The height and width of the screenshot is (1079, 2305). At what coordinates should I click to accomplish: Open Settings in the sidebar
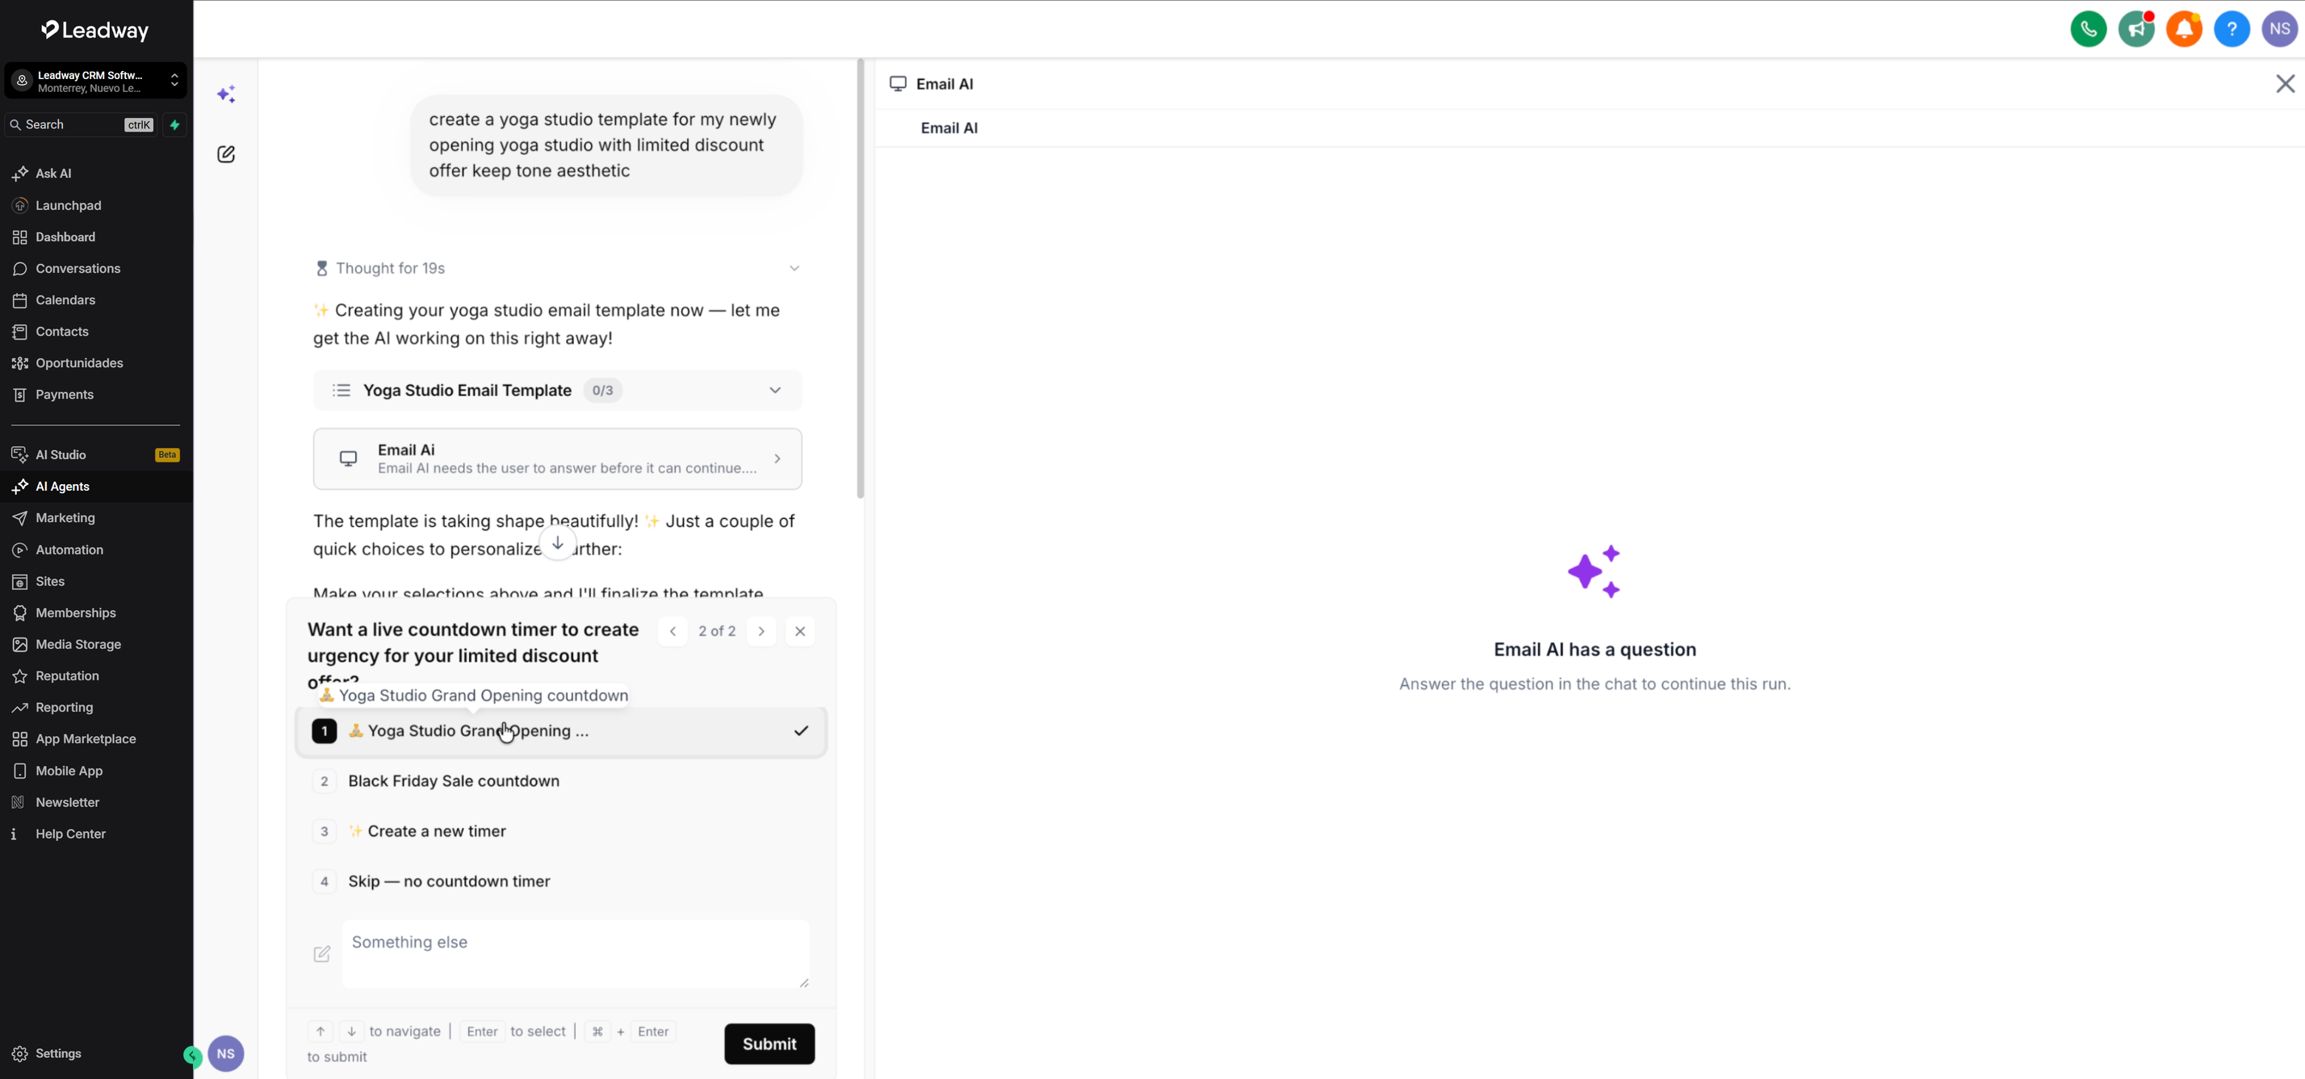58,1053
